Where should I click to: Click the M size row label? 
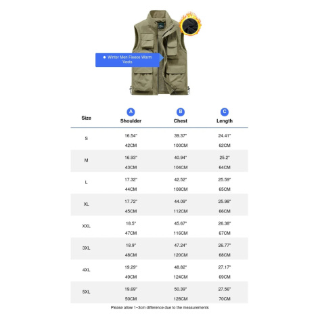point(86,160)
